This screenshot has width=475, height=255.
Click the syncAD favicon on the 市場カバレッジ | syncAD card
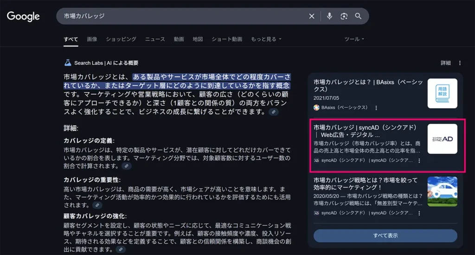click(x=316, y=160)
